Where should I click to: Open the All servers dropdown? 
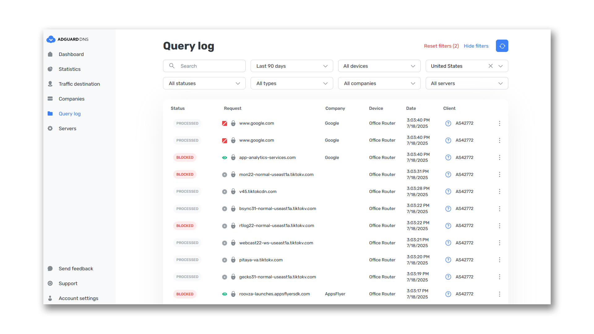[467, 83]
